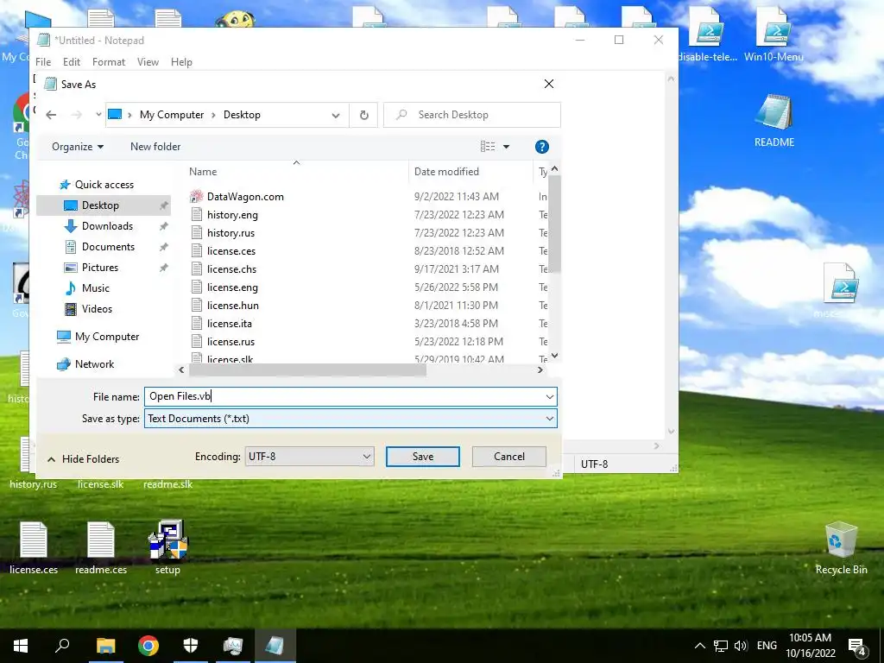Click the refresh button next to address bar

coord(364,115)
